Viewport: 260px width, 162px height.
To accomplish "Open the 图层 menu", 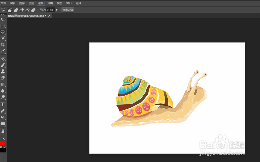I will pos(31,3).
